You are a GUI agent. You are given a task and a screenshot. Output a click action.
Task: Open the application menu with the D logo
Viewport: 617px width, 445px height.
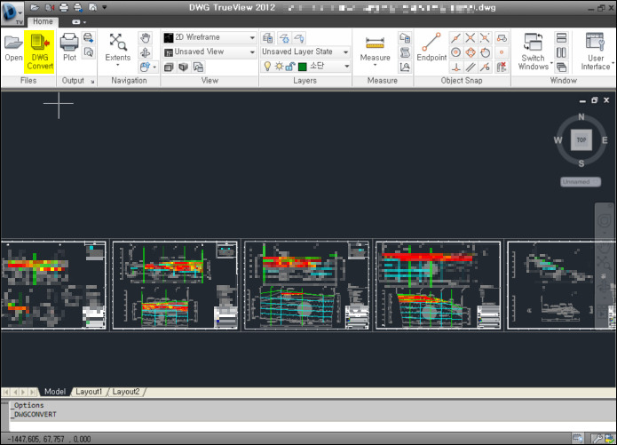(x=11, y=12)
